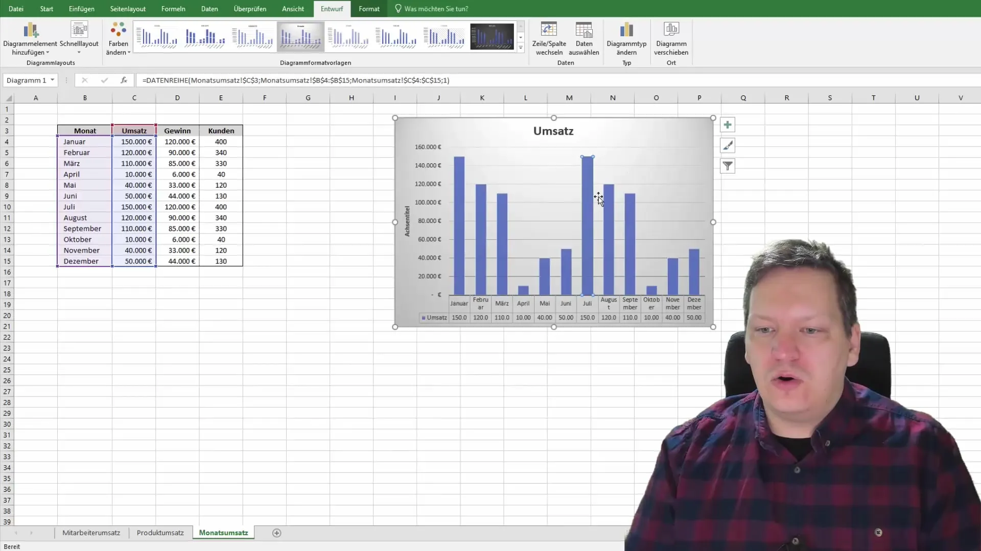Open the Formeln ribbon tab
The image size is (981, 551).
[173, 9]
